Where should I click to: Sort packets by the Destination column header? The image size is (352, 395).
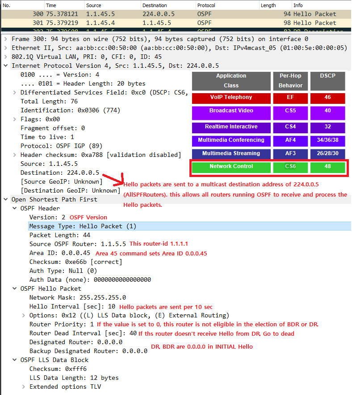168,5
